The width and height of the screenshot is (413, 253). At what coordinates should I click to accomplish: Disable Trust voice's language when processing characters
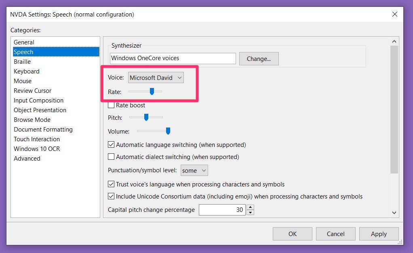click(x=111, y=184)
